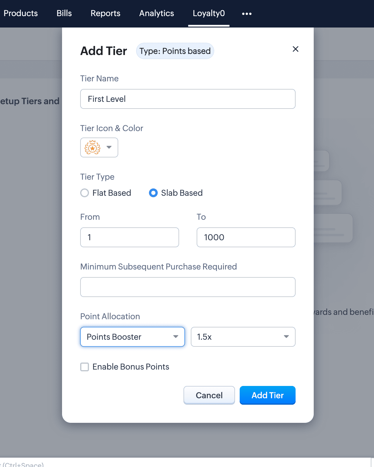Select the Flat Based radio option
Screen dimensions: 374x467
point(85,193)
